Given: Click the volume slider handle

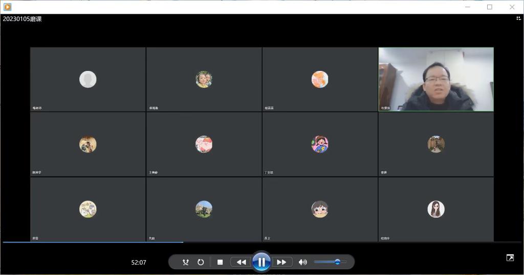Looking at the screenshot, I should point(337,262).
